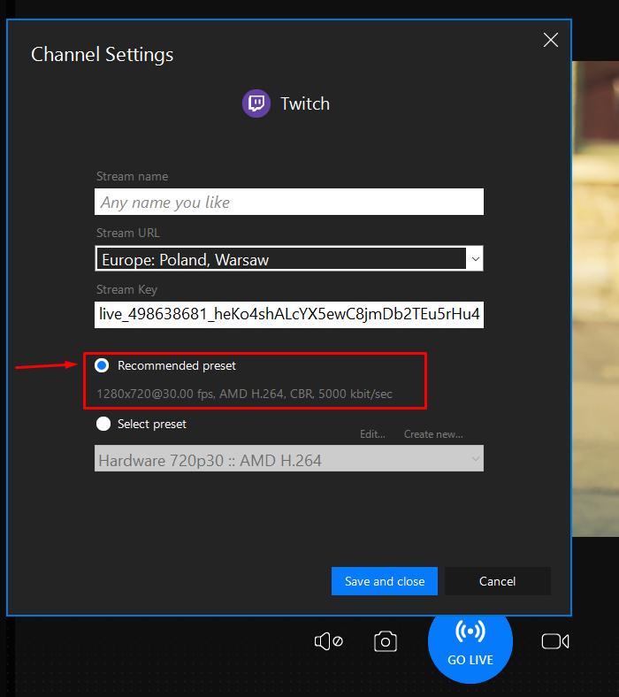Click the Twitch logo icon

click(256, 103)
